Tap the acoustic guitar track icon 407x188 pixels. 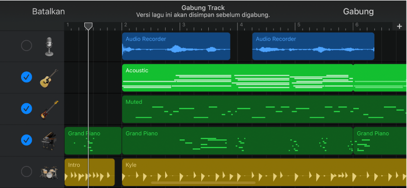click(x=49, y=78)
